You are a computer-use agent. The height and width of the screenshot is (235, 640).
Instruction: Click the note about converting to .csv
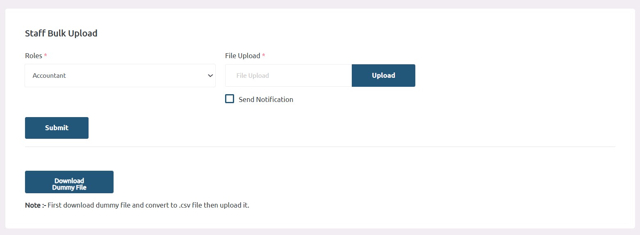coord(148,205)
